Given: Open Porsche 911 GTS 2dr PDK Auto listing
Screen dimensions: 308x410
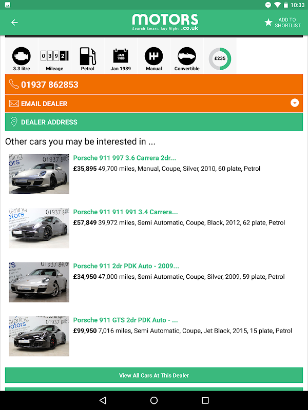Looking at the screenshot, I should (125, 320).
